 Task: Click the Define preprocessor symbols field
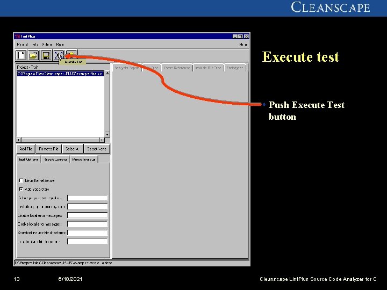click(x=88, y=198)
